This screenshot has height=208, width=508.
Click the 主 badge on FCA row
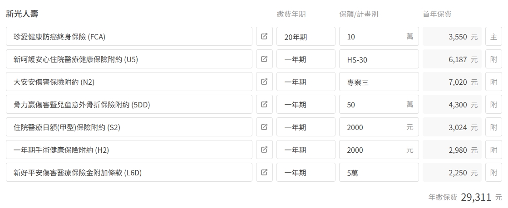493,36
